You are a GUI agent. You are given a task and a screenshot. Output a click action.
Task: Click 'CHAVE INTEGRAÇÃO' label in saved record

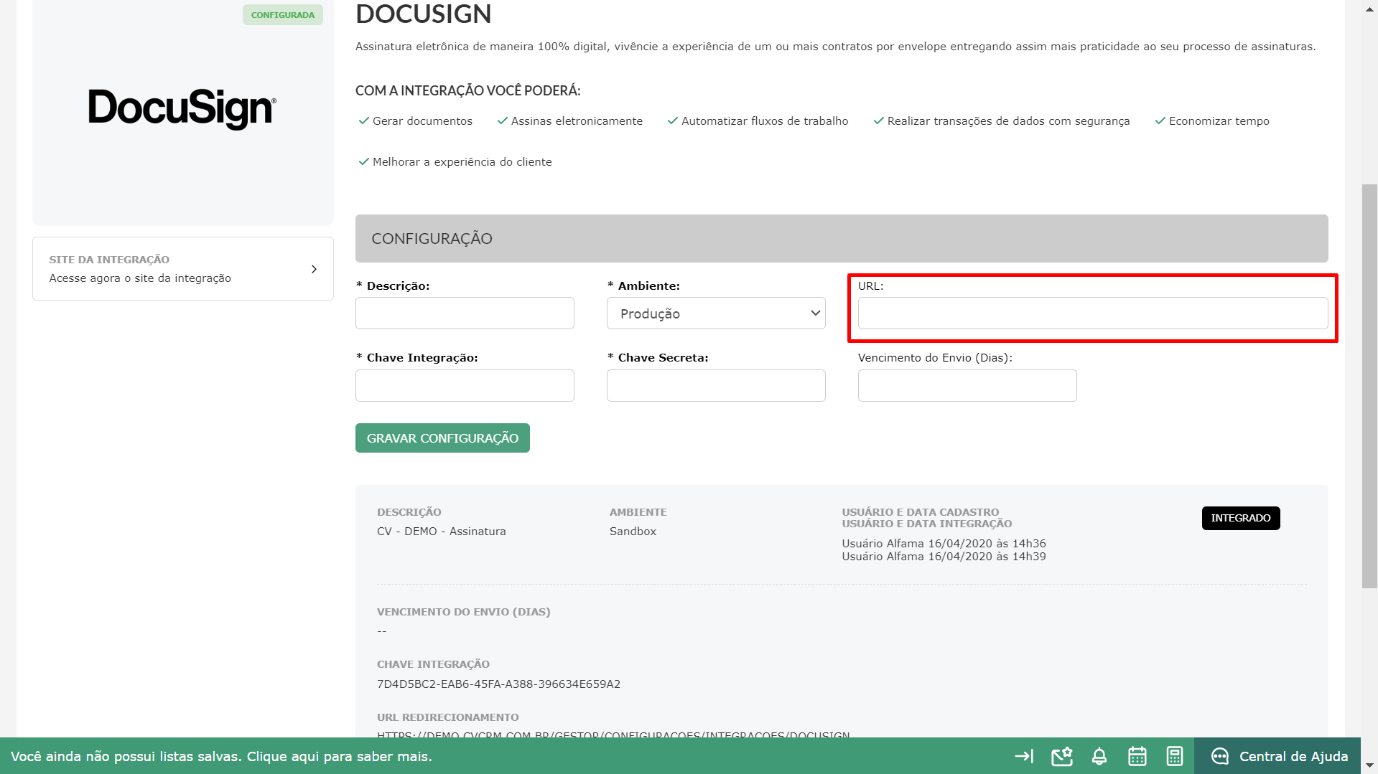click(x=433, y=664)
